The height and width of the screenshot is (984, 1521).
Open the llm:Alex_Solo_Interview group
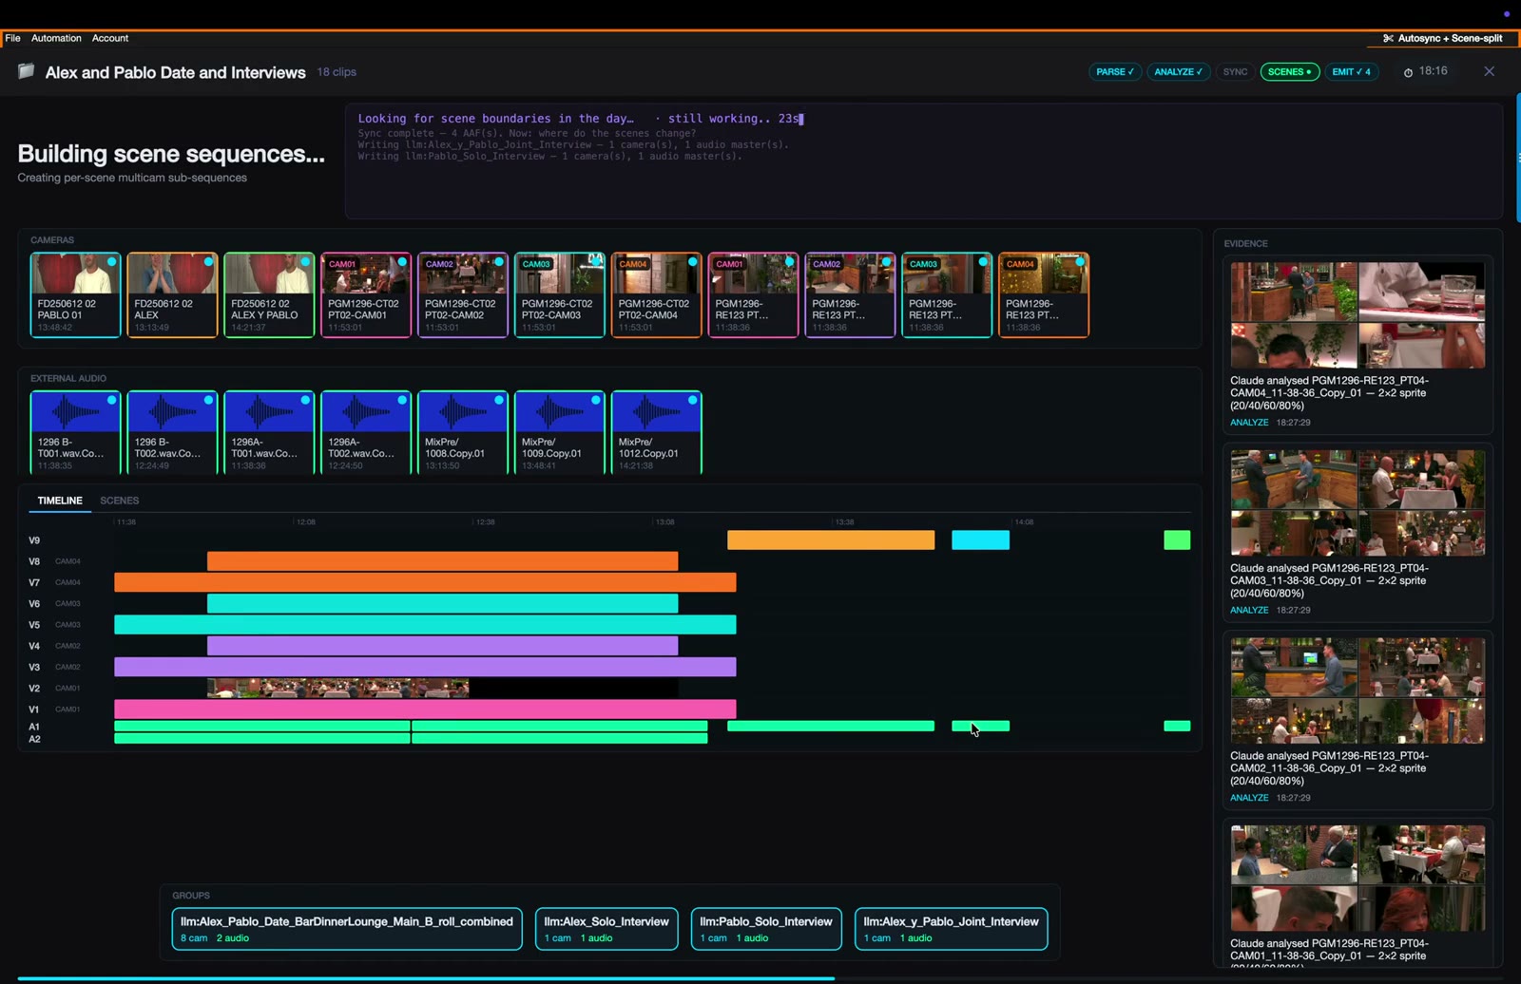(606, 929)
